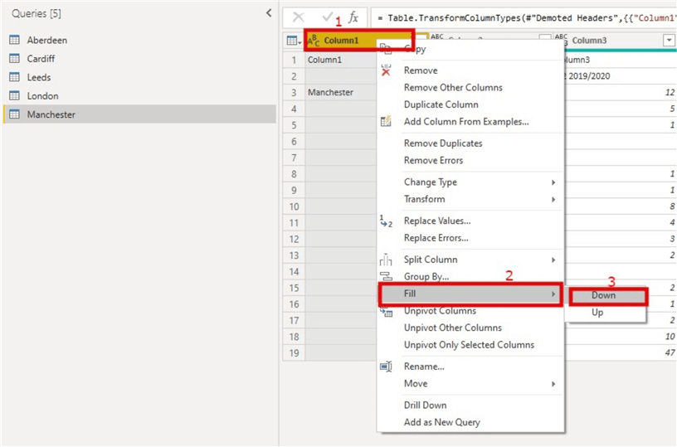The height and width of the screenshot is (447, 677).
Task: Click the table icon in grid corner
Action: [292, 41]
